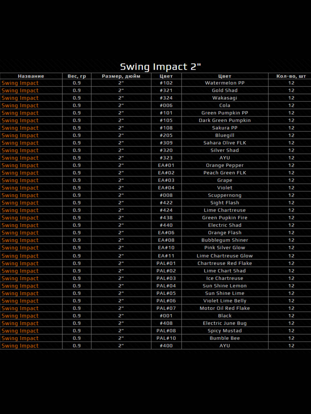Select the "Название" column header
311x414 pixels.
[31, 76]
